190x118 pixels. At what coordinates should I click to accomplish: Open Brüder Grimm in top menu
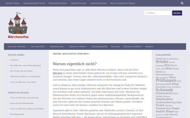pos(13,3)
